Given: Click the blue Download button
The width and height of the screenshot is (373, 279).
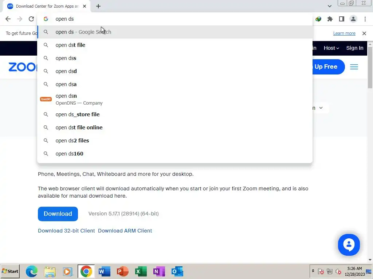Looking at the screenshot, I should coord(58,214).
